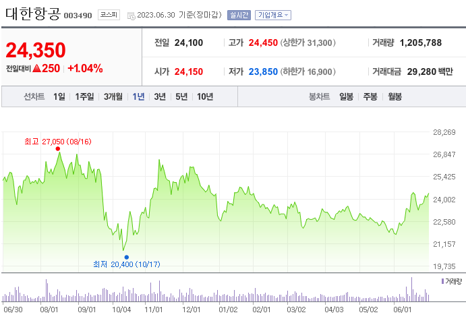Click the 대한항공 stock name heading
466x321 pixels.
33,14
